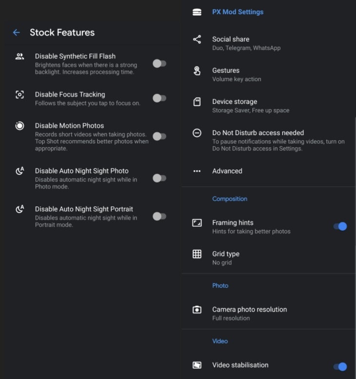356x379 pixels.
Task: Turn off Framing hints switch
Action: pos(340,226)
